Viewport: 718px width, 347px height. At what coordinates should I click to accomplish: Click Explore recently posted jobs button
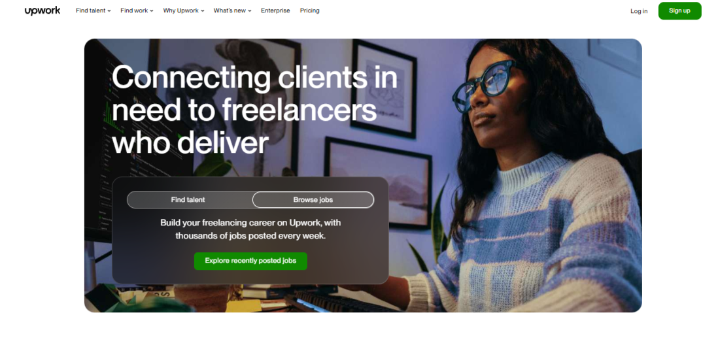250,261
